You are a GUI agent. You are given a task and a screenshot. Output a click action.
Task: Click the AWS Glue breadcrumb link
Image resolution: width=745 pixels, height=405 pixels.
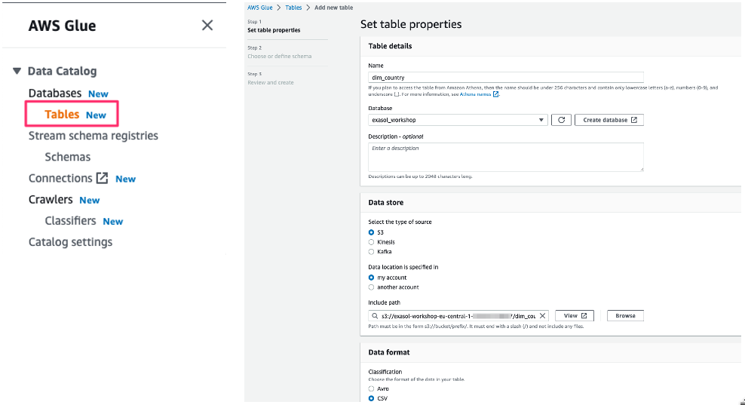(260, 8)
